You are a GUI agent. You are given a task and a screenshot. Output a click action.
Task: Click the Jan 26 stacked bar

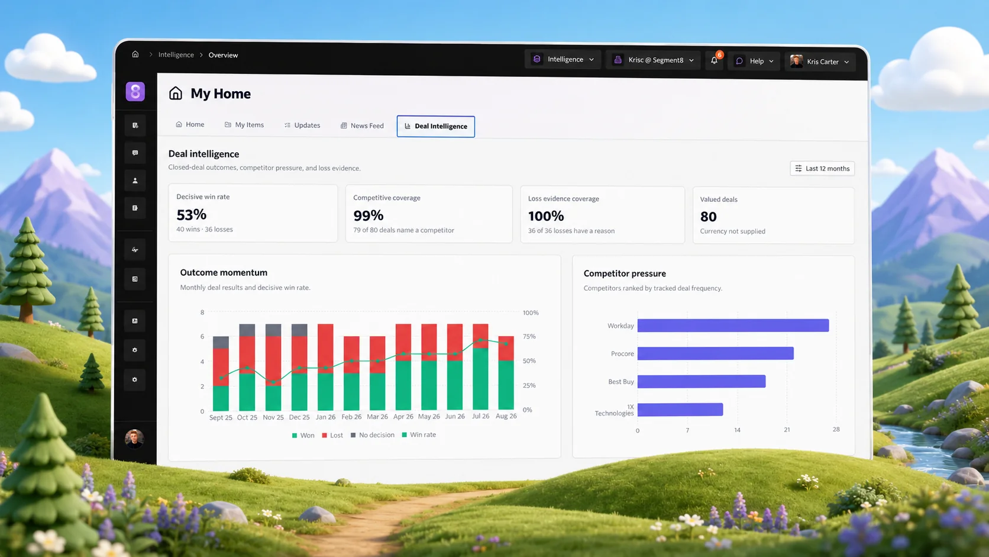325,368
